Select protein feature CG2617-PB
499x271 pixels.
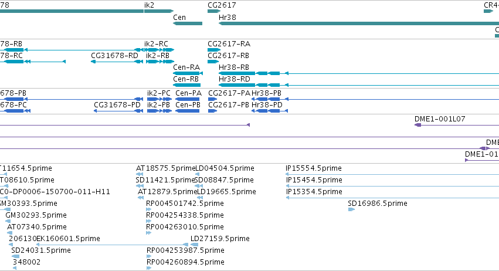(229, 105)
